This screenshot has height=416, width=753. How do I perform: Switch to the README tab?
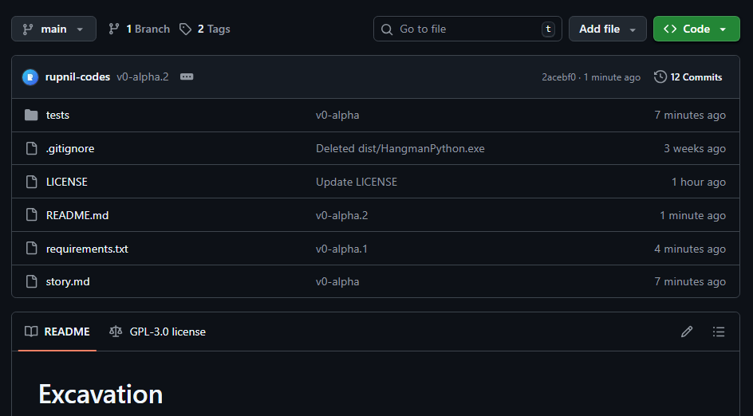pyautogui.click(x=57, y=332)
